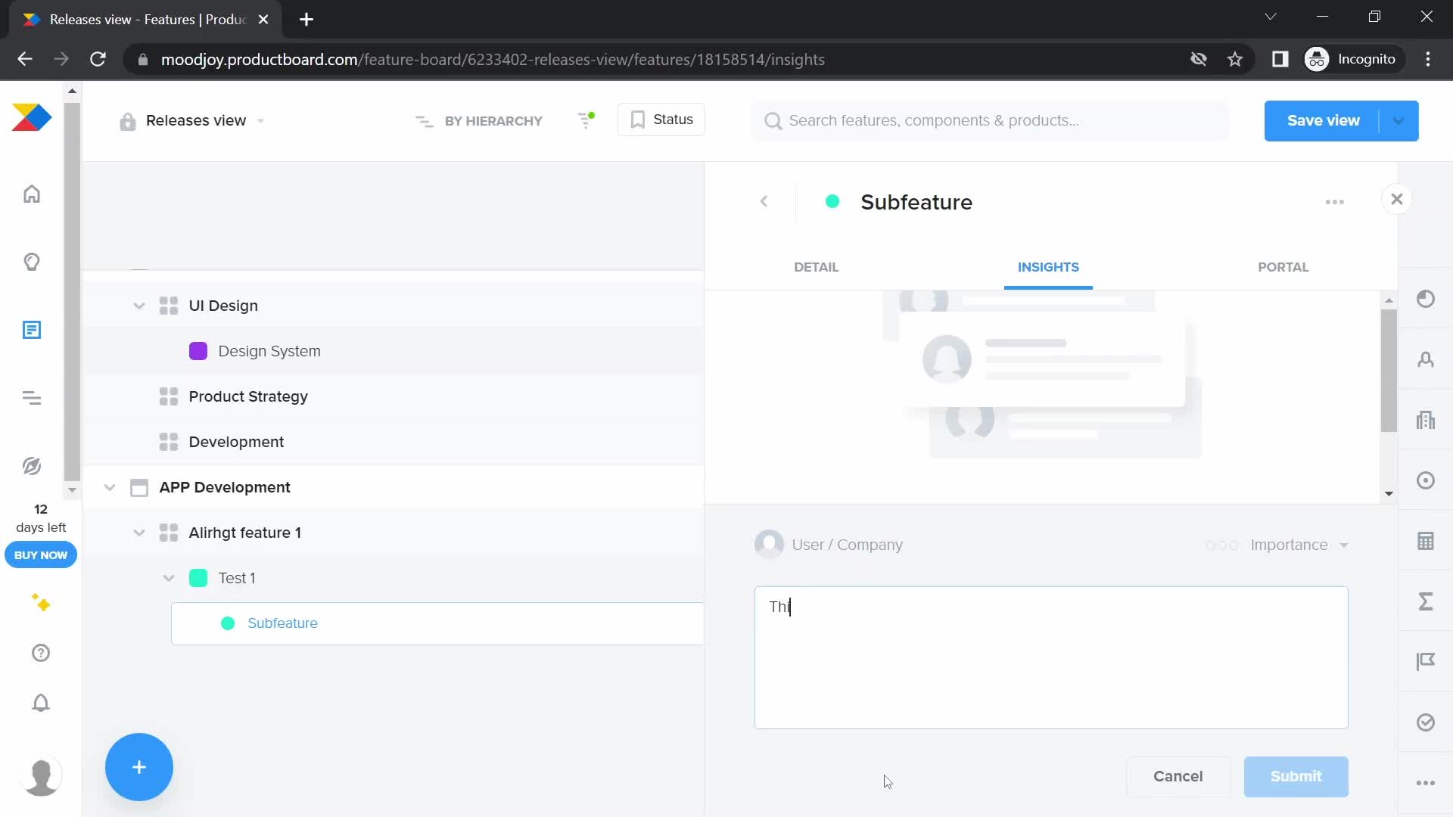Bookmark this page with the star icon
Image resolution: width=1453 pixels, height=817 pixels.
click(1235, 59)
